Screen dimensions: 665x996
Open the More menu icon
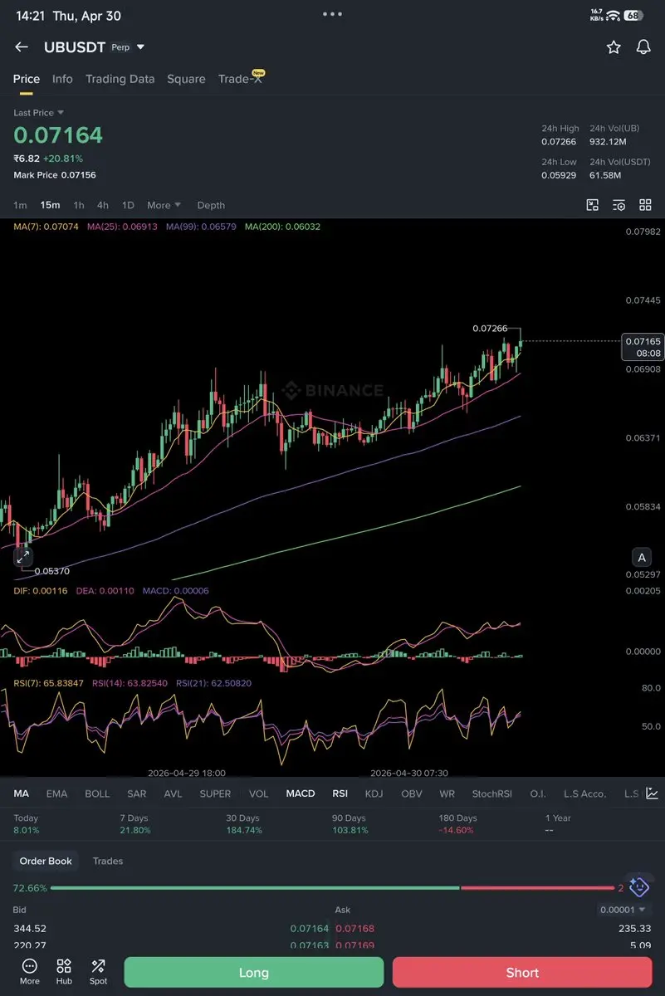click(30, 972)
